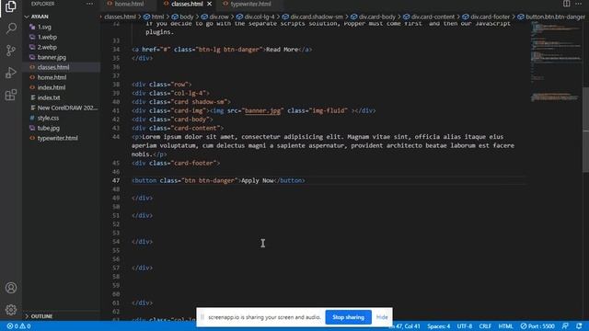589x331 pixels.
Task: Open Explorer more actions ellipsis
Action: 89,4
